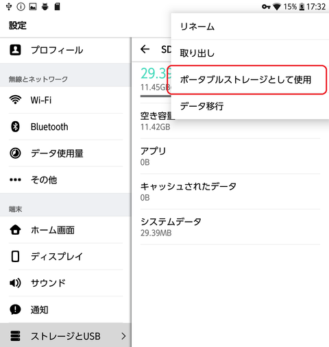Open Wi-Fi settings row
Screen dimensions: 329x347
click(x=66, y=100)
